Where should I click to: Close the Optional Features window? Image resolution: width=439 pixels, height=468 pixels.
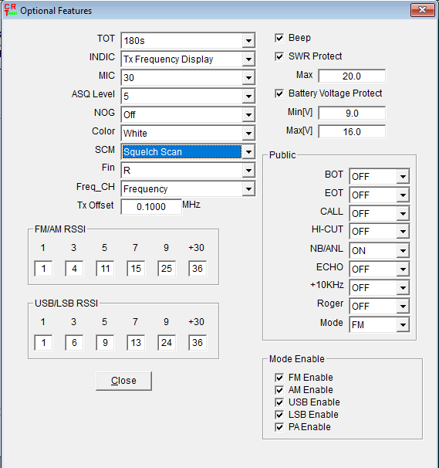422,10
